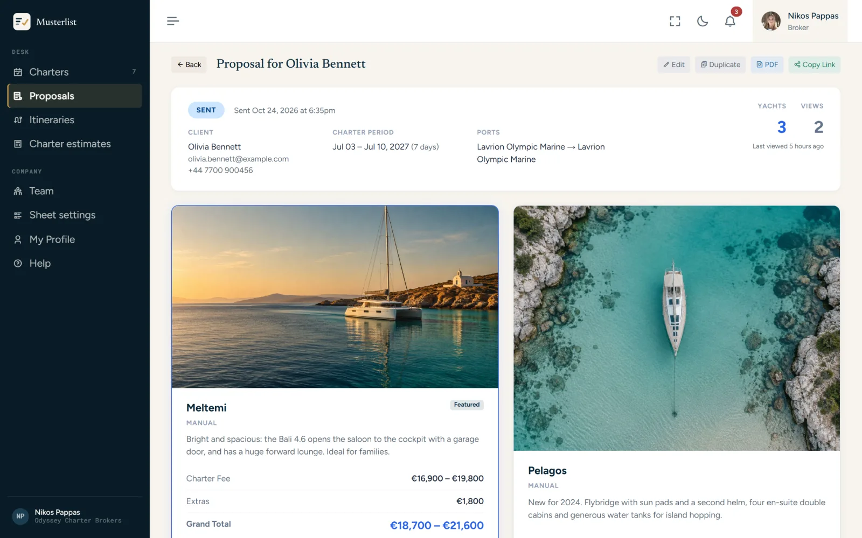Click the views count 2
862x538 pixels.
[818, 127]
